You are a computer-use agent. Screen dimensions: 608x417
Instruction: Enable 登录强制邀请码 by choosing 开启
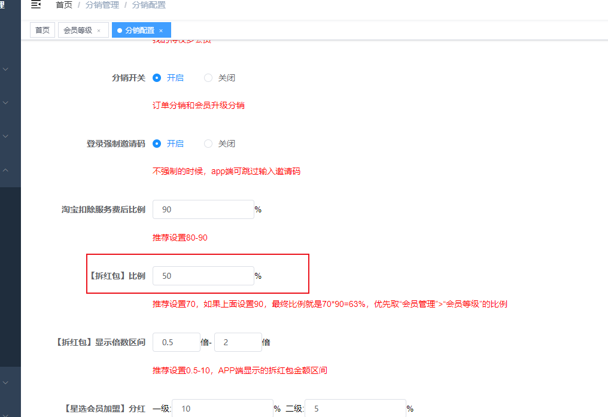click(157, 144)
